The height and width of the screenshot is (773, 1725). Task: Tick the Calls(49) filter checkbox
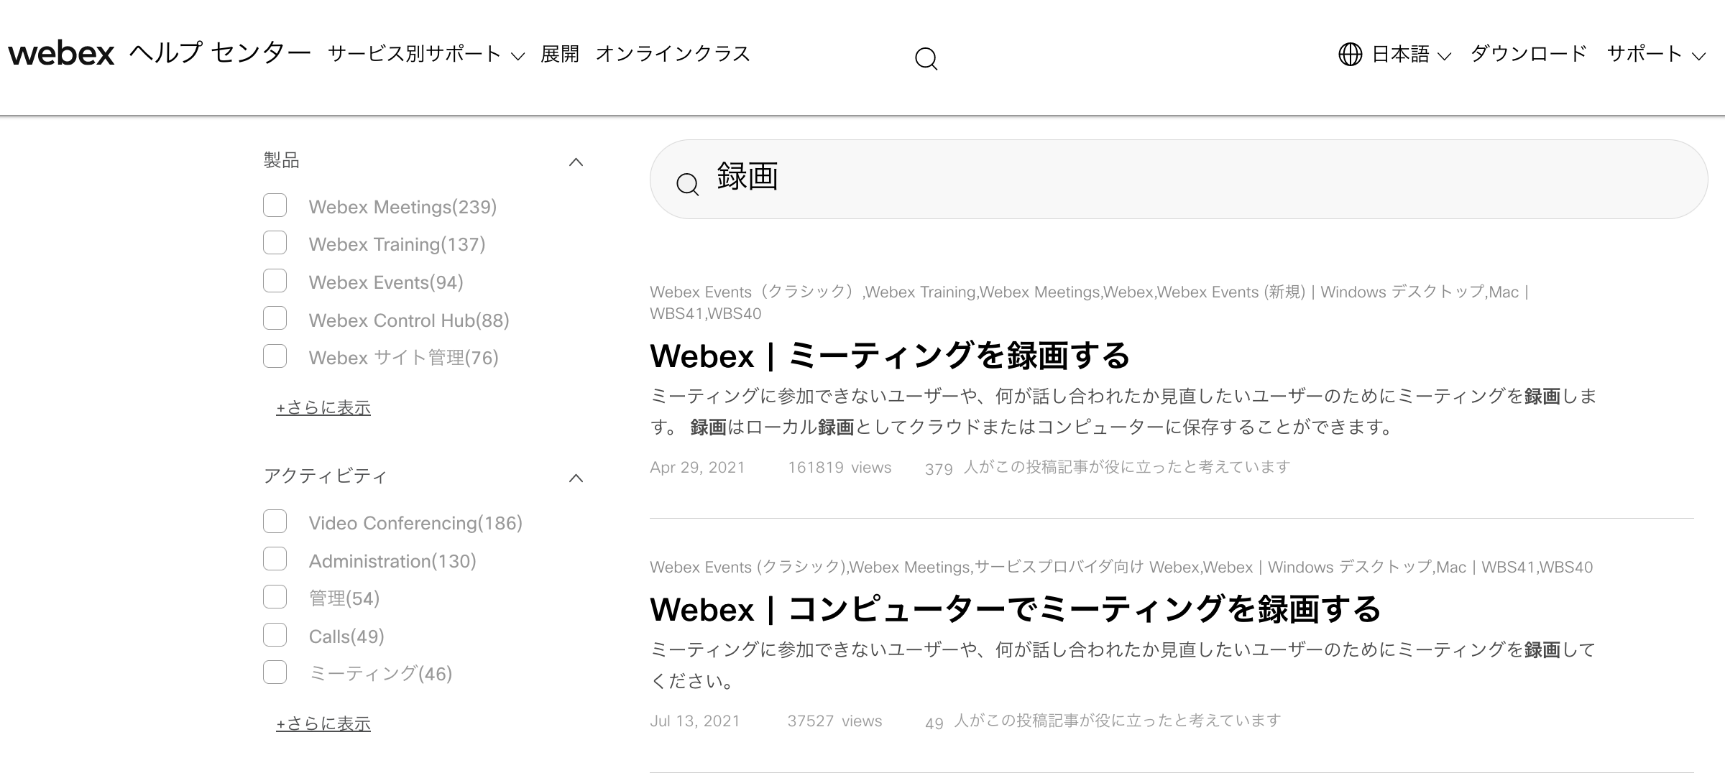[275, 635]
